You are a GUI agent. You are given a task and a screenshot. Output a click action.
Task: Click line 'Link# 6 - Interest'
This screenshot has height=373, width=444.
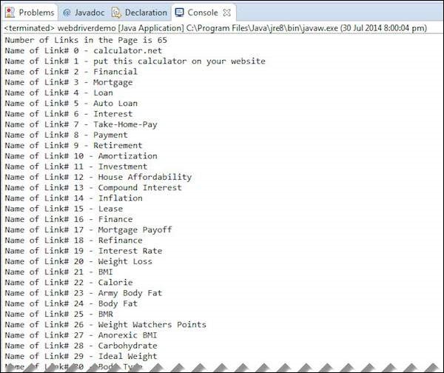tap(69, 114)
